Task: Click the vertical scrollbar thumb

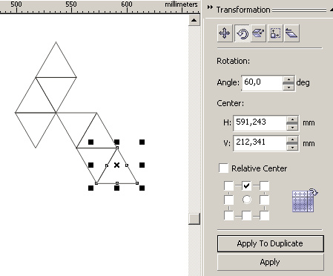Action: coord(194,219)
